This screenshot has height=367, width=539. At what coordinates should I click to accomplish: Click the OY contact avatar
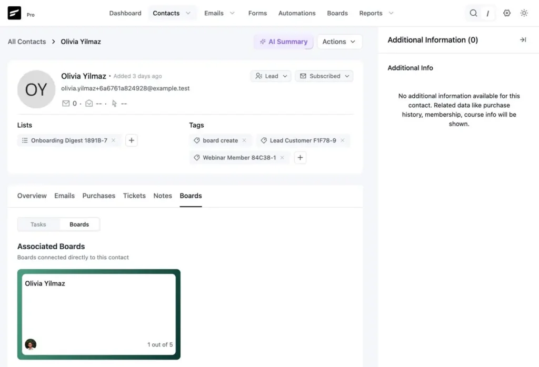[36, 89]
